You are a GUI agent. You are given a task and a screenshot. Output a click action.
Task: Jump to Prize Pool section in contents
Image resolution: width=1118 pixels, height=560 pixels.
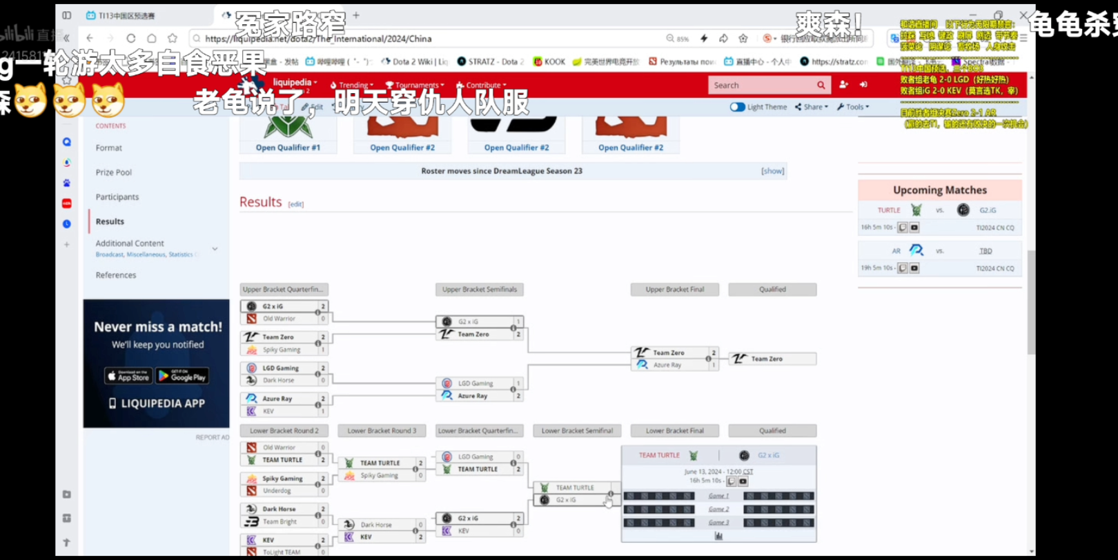click(114, 172)
